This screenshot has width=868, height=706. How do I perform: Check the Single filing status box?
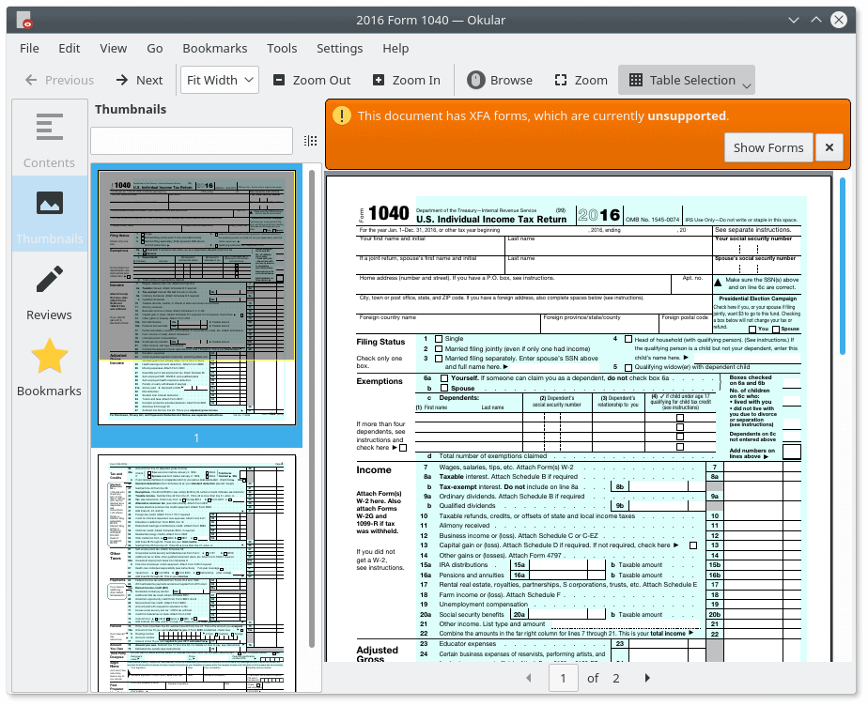(439, 339)
